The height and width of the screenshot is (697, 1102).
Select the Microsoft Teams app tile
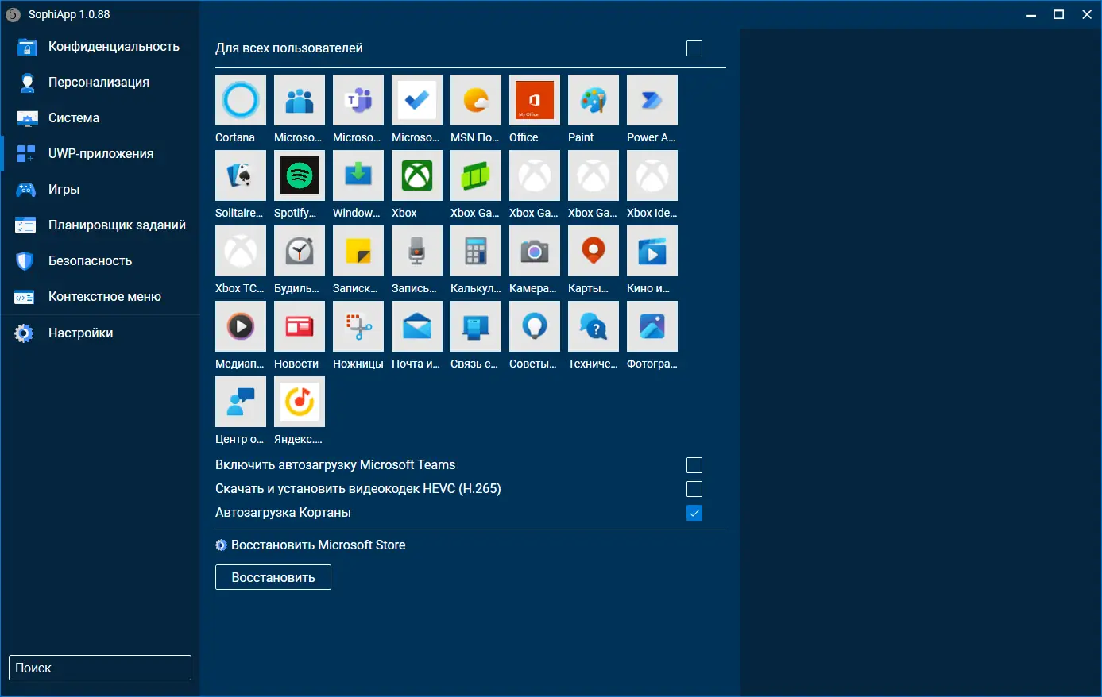click(x=358, y=100)
